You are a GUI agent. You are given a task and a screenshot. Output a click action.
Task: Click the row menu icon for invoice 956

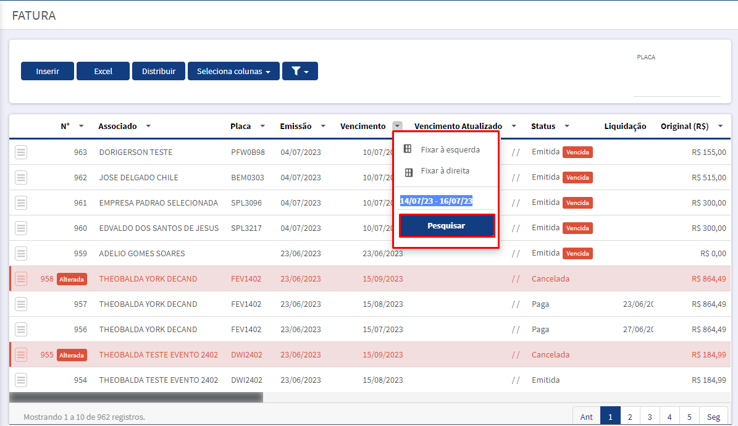click(21, 330)
